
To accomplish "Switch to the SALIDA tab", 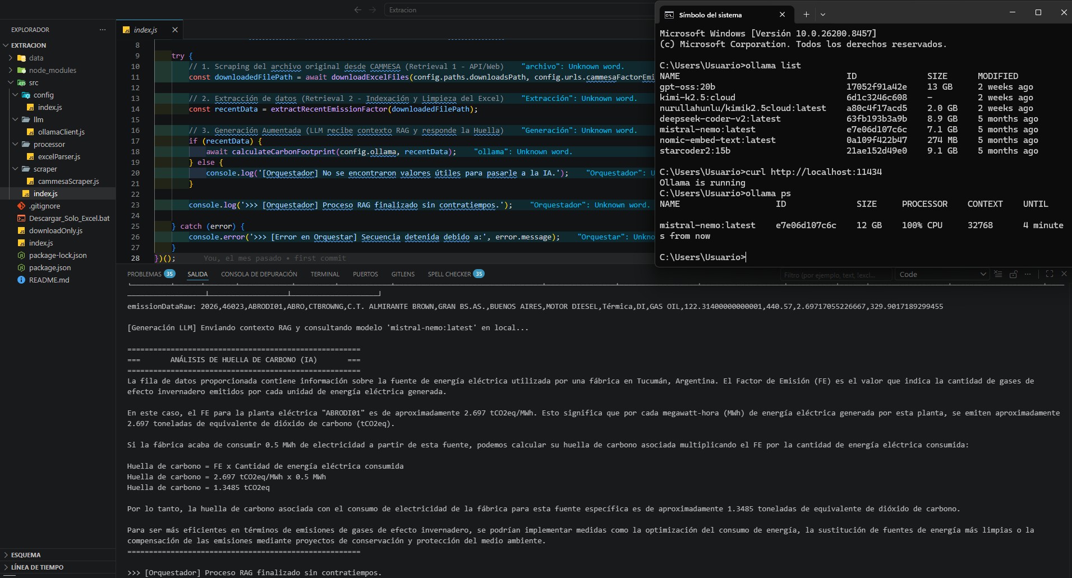I will [197, 274].
